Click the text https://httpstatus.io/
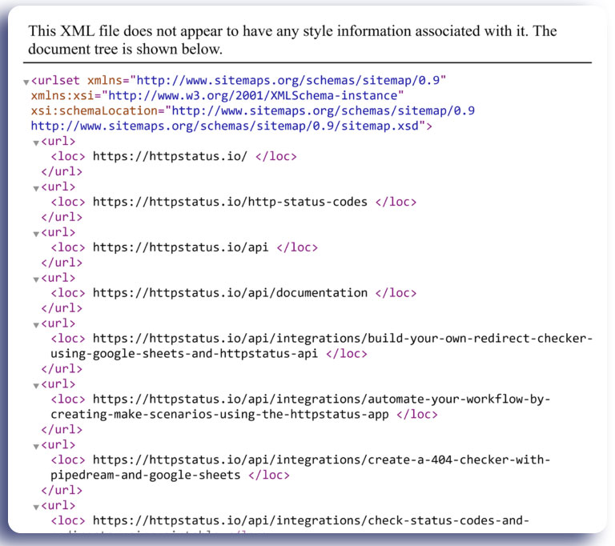Screen dimensions: 615x546 pos(170,156)
